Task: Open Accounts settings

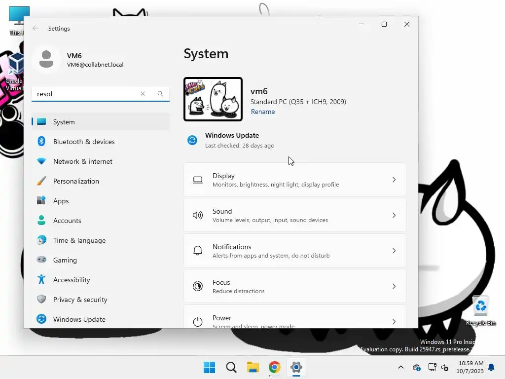Action: coord(100,221)
